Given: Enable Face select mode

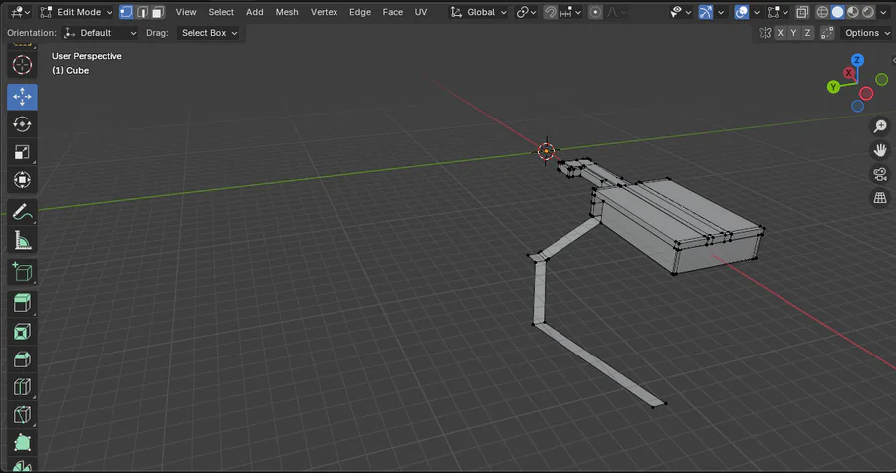Looking at the screenshot, I should click(x=158, y=12).
